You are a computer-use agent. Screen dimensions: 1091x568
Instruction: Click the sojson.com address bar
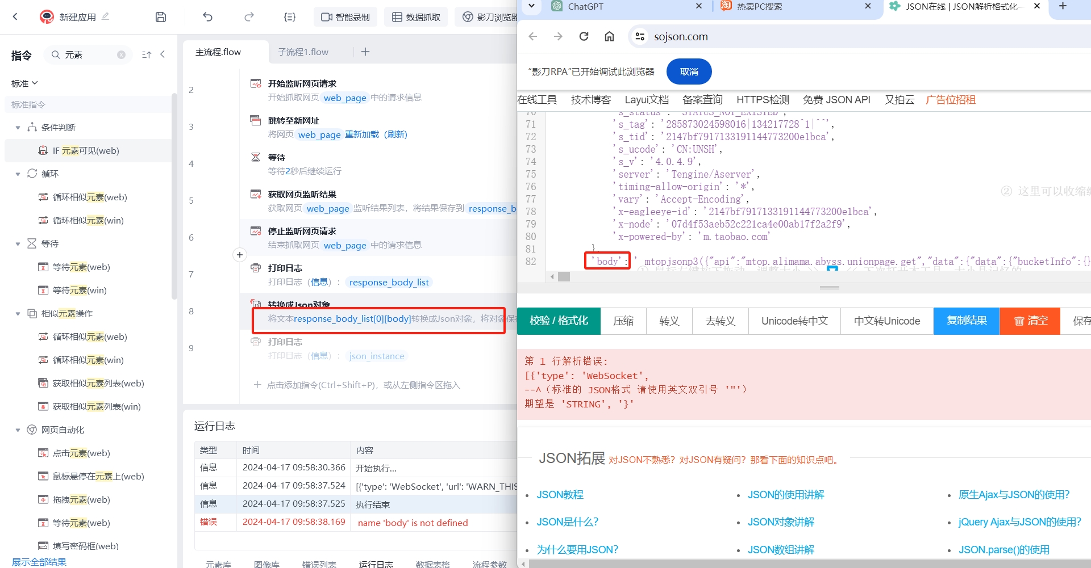(x=681, y=36)
